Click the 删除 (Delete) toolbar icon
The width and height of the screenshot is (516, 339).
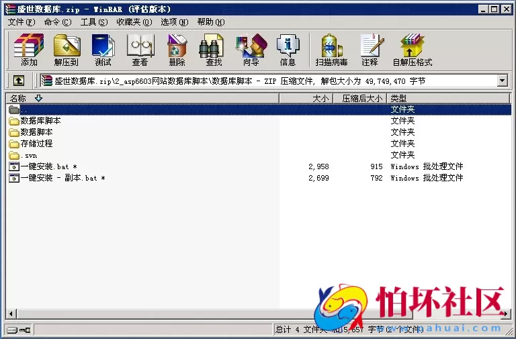click(x=177, y=49)
